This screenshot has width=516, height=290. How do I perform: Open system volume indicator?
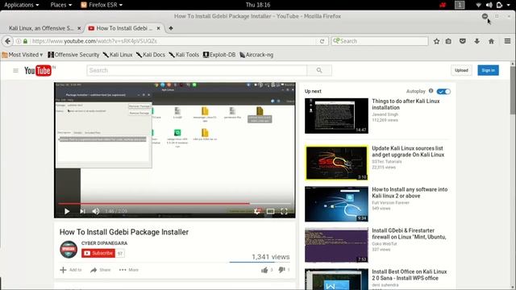click(x=489, y=5)
